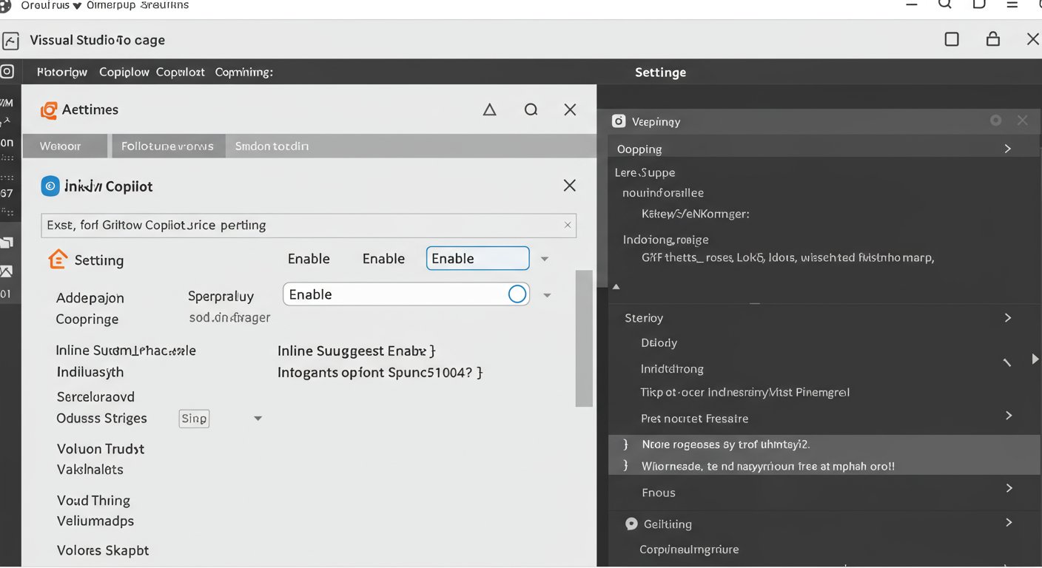This screenshot has width=1042, height=568.
Task: Click the warning triangle in Aettimes header
Action: point(489,109)
